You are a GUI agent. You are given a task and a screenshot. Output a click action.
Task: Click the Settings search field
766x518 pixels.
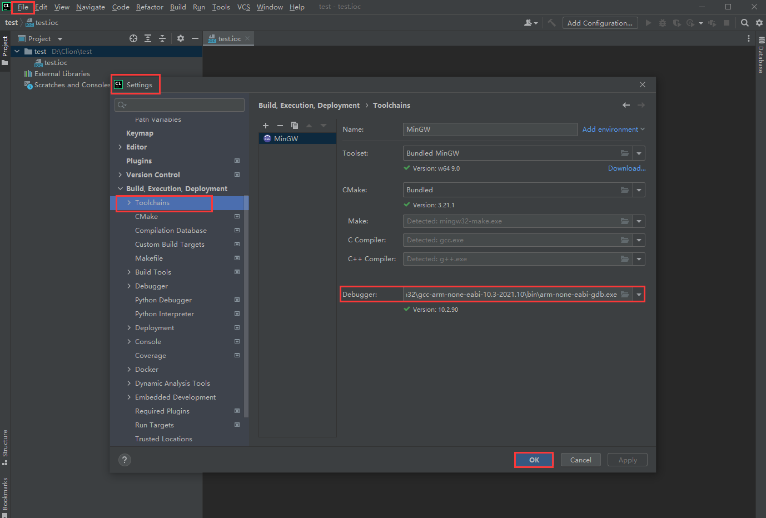(x=180, y=105)
